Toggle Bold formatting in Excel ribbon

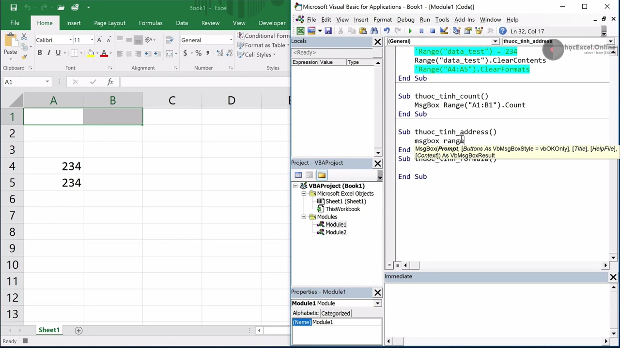click(40, 53)
